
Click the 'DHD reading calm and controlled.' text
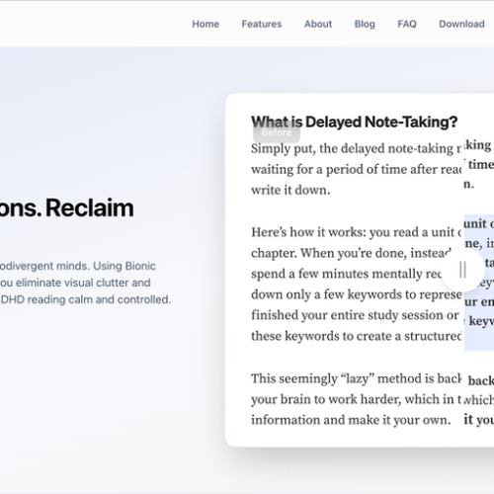tap(86, 299)
